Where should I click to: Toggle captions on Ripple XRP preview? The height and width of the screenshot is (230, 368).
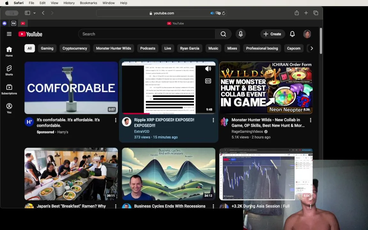208,81
